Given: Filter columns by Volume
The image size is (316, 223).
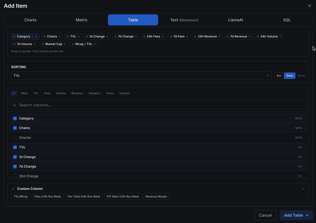Looking at the screenshot, I should [x=61, y=93].
